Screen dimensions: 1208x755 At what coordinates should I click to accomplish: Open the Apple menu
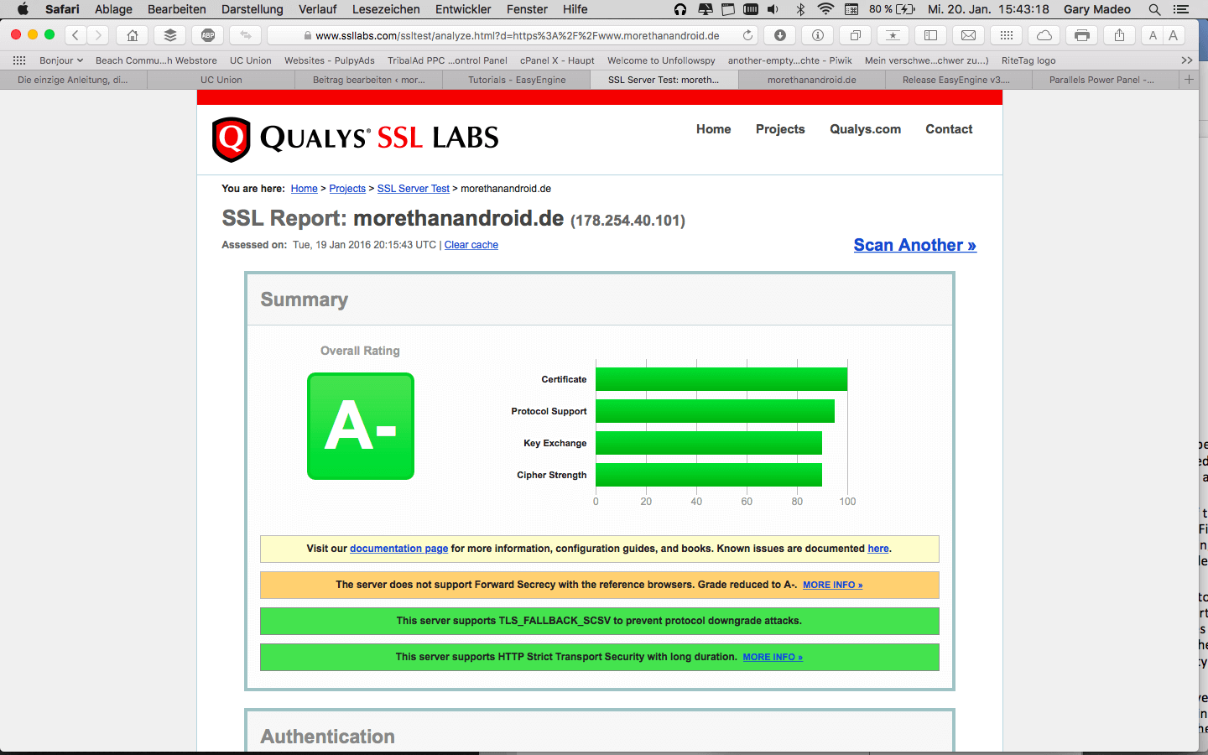(x=23, y=9)
